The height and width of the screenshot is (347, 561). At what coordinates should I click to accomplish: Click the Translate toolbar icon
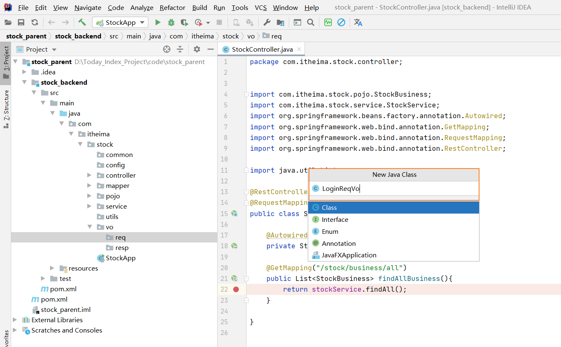click(358, 22)
